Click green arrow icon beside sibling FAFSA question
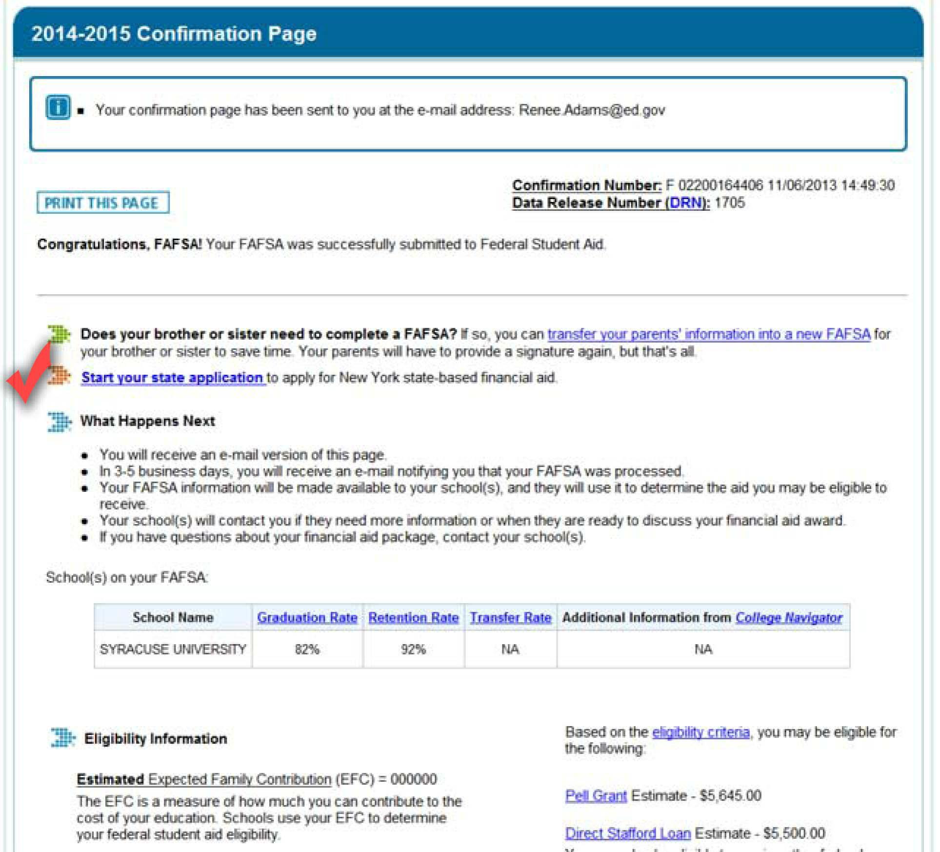 click(x=60, y=334)
